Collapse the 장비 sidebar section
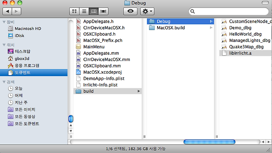 click(4, 22)
